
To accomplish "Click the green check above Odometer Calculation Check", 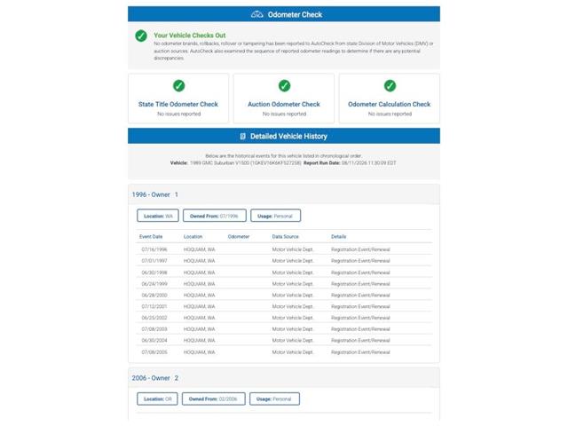I will (390, 86).
